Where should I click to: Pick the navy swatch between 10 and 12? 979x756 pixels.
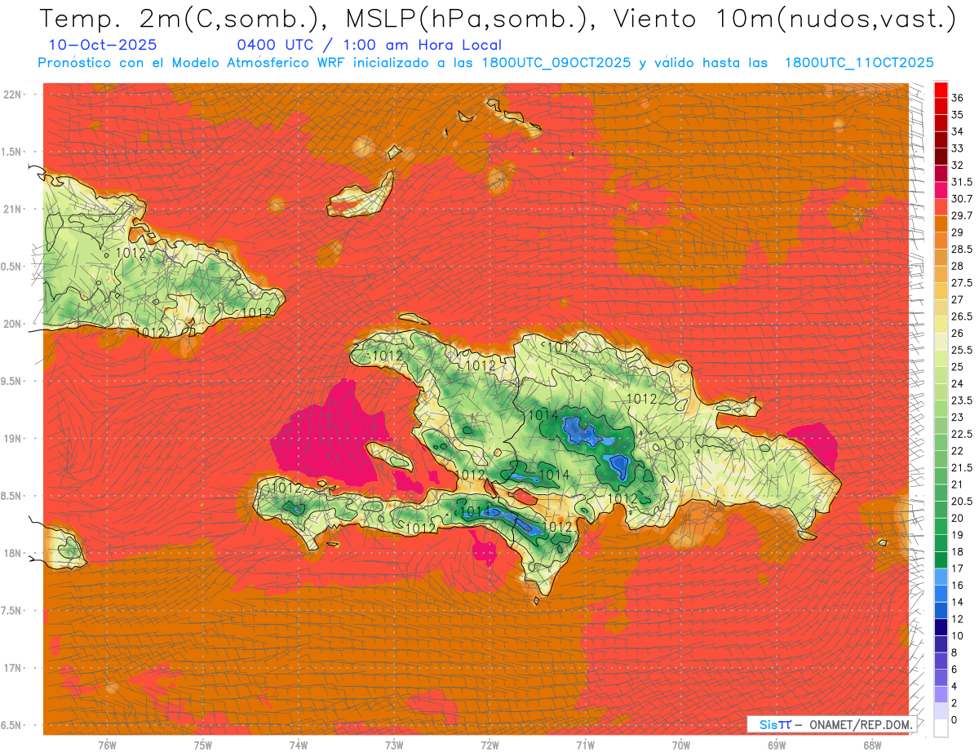(941, 627)
